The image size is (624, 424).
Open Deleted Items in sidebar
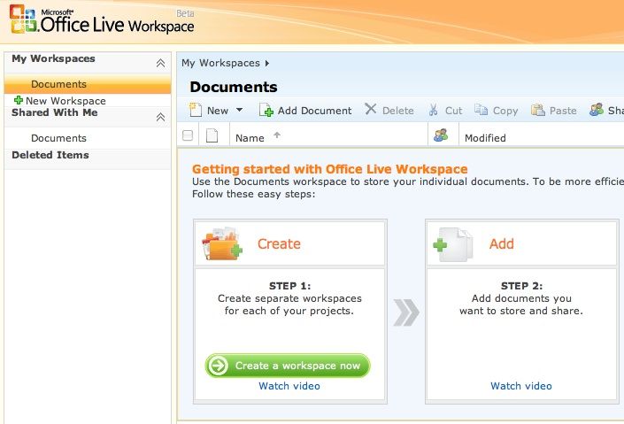[x=50, y=155]
